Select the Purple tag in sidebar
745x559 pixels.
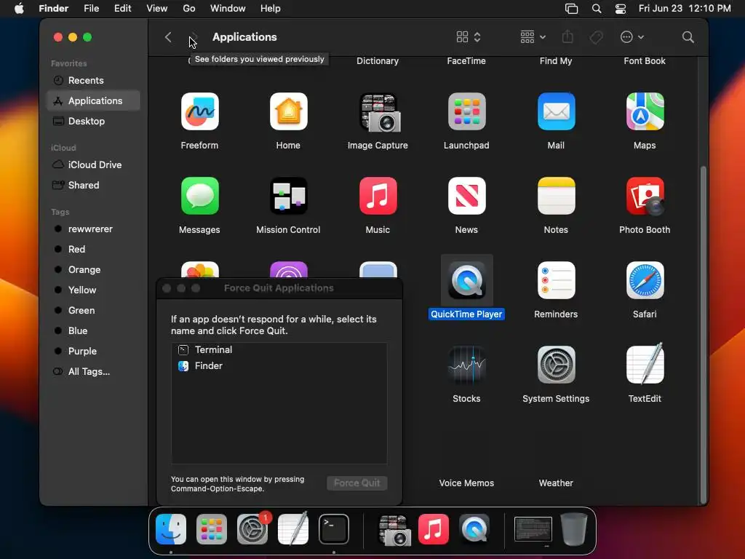point(93,352)
